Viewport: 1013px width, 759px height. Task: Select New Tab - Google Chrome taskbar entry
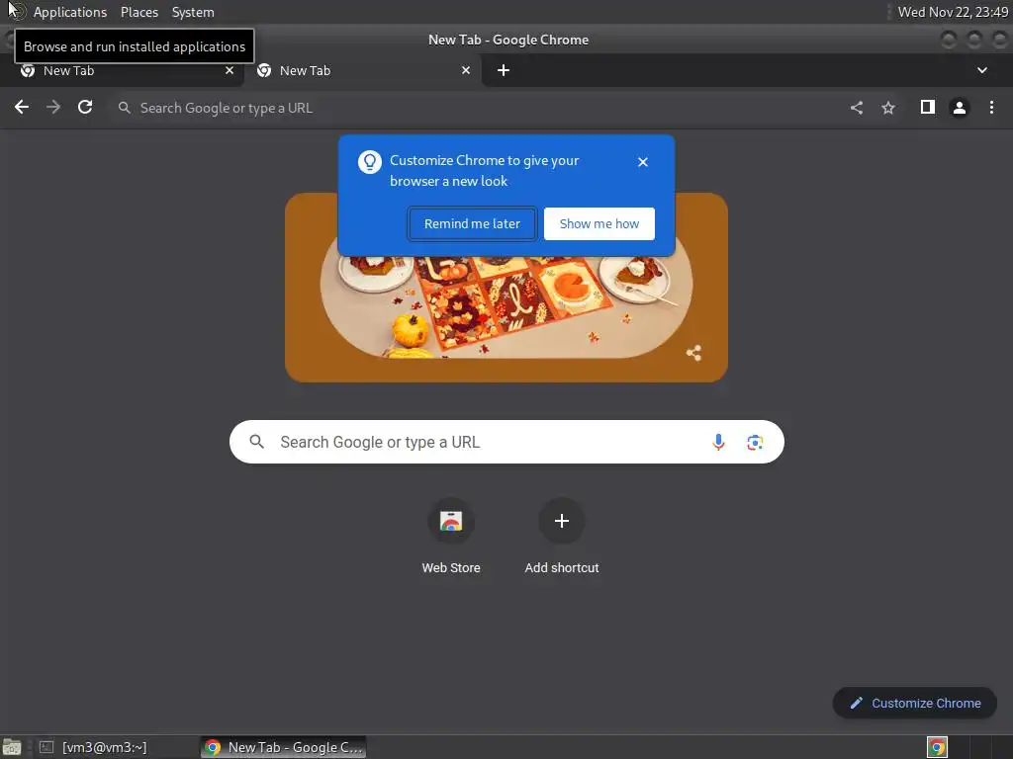[x=284, y=747]
